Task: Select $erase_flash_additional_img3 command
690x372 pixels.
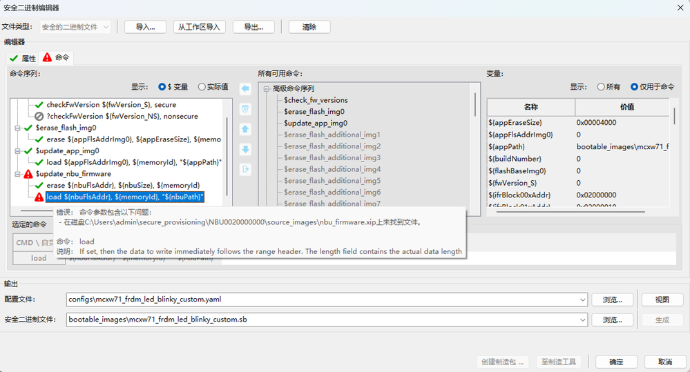Action: 332,157
